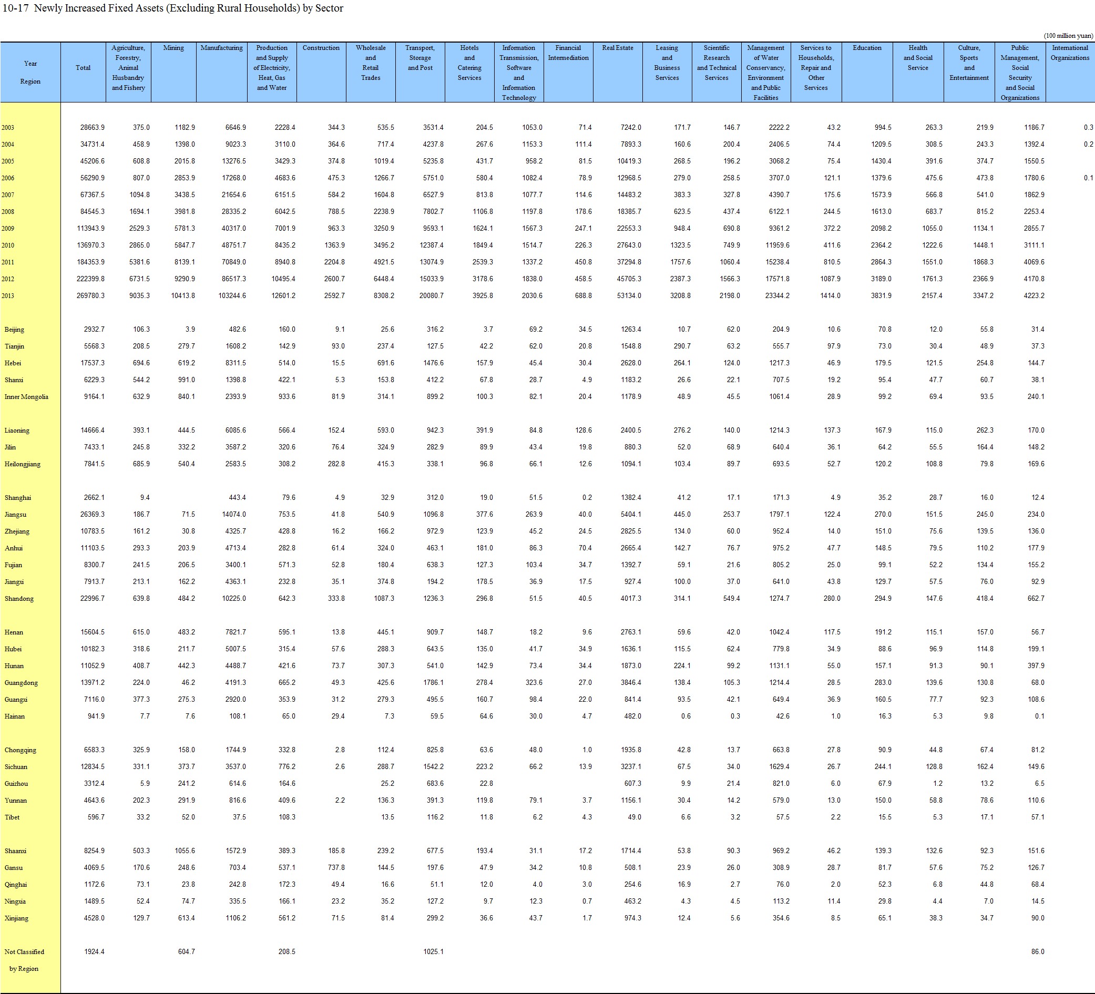Click Guangdong Transport value 1786.1
This screenshot has width=1095, height=994.
pos(433,683)
